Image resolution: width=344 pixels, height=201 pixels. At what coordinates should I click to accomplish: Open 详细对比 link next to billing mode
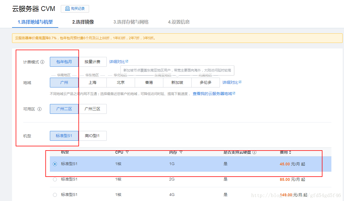pyautogui.click(x=119, y=62)
